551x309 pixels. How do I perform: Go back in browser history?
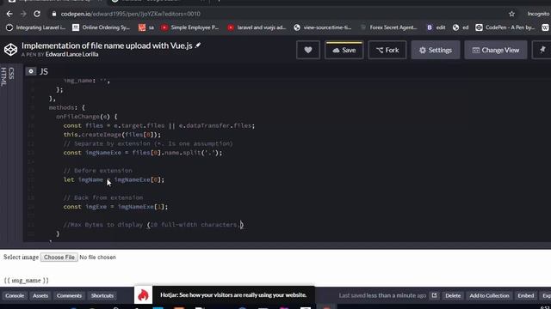9,14
